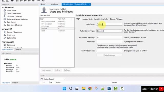Select root user account row
The height and width of the screenshot is (92, 164).
(x=57, y=31)
